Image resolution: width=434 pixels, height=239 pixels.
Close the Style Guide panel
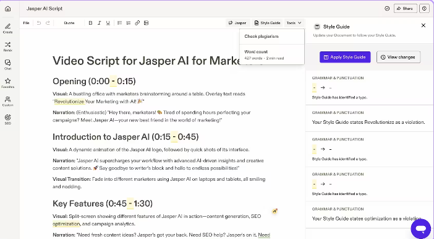[x=423, y=25]
